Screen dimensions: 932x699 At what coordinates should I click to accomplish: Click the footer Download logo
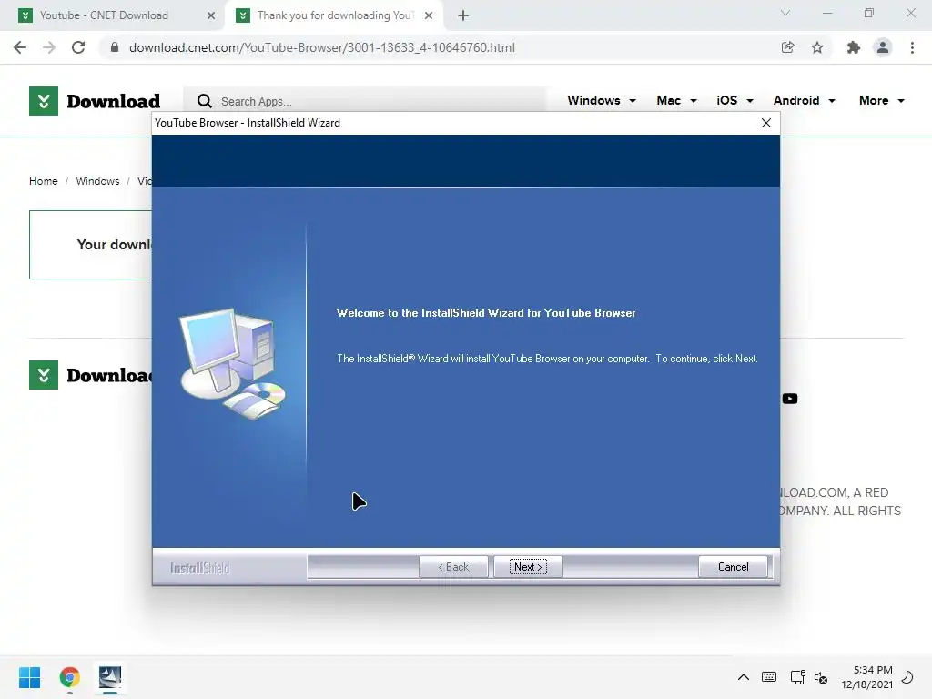[90, 375]
